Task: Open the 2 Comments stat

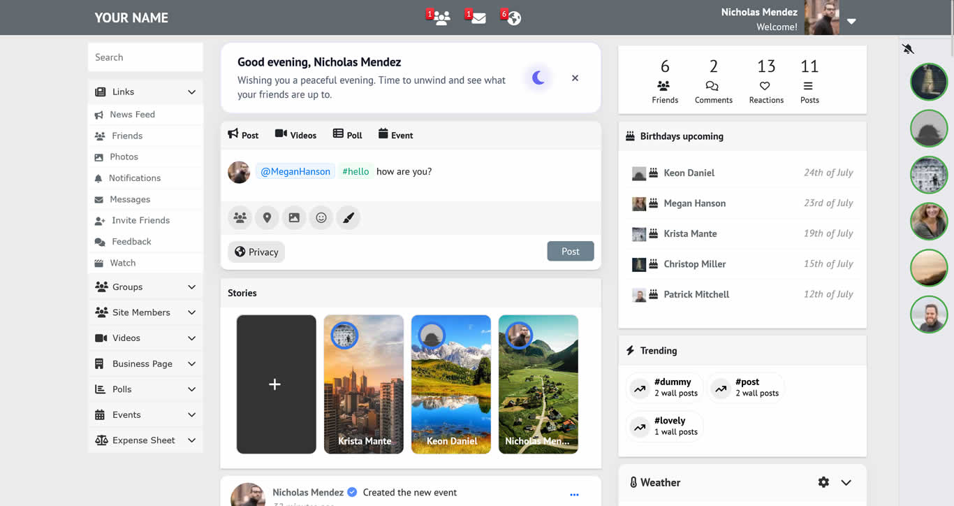Action: [713, 81]
